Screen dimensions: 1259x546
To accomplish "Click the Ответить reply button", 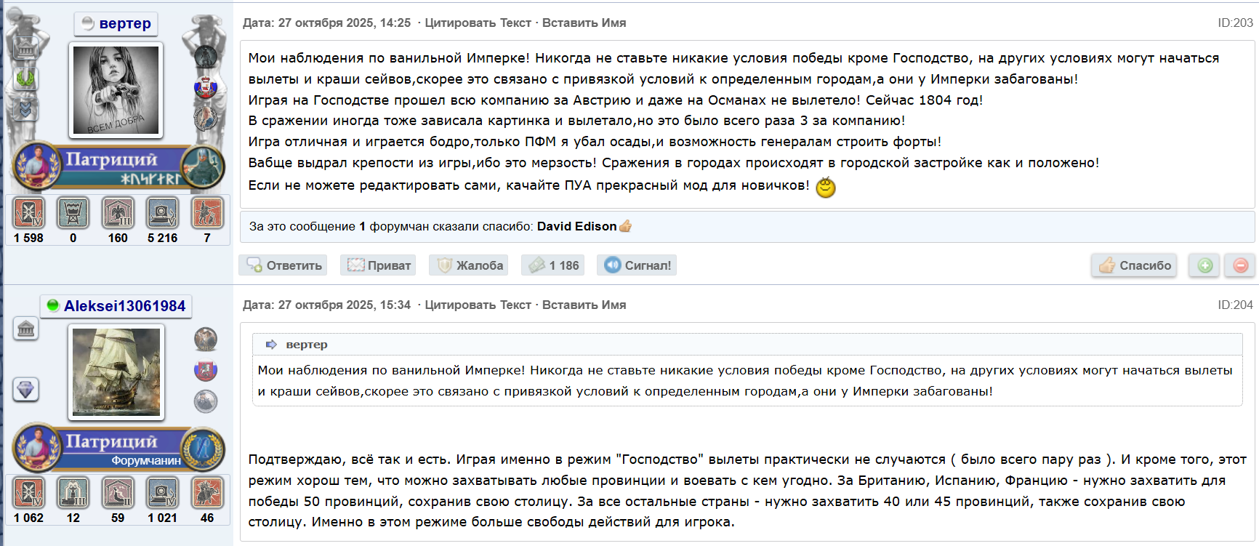I will 283,265.
